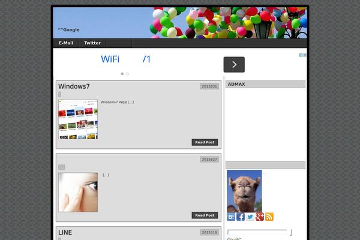Close the banner ad with X icon
360x240 pixels.
[304, 55]
